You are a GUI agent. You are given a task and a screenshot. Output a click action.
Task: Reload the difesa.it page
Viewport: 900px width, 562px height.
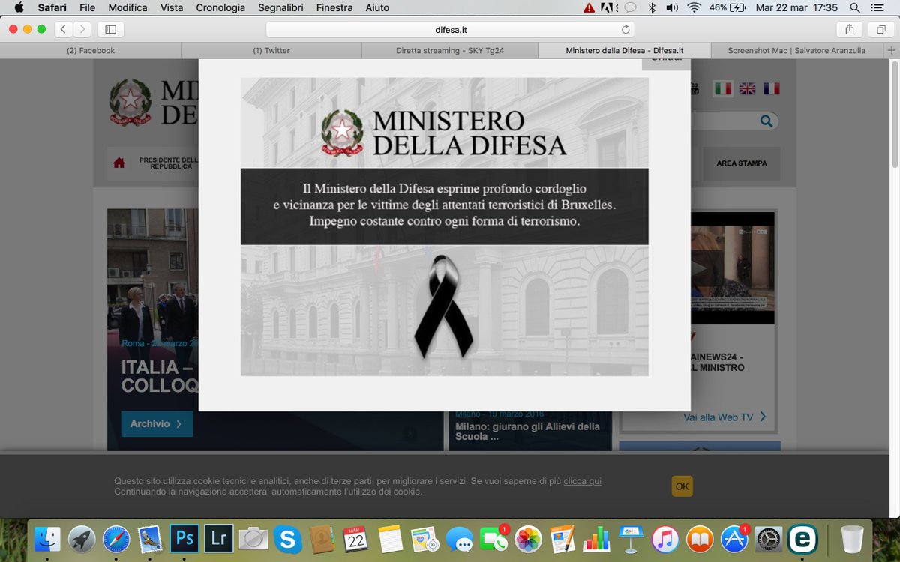(625, 30)
